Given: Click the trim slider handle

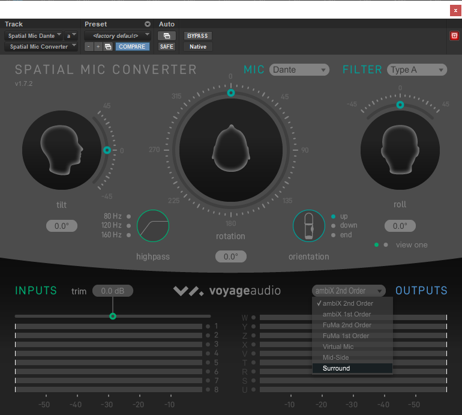Looking at the screenshot, I should coord(113,316).
